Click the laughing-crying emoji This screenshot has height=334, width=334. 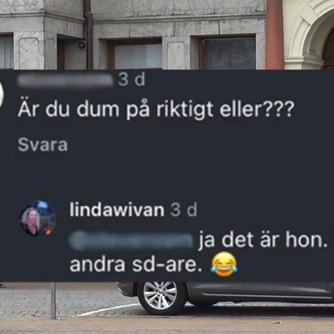pyautogui.click(x=224, y=264)
